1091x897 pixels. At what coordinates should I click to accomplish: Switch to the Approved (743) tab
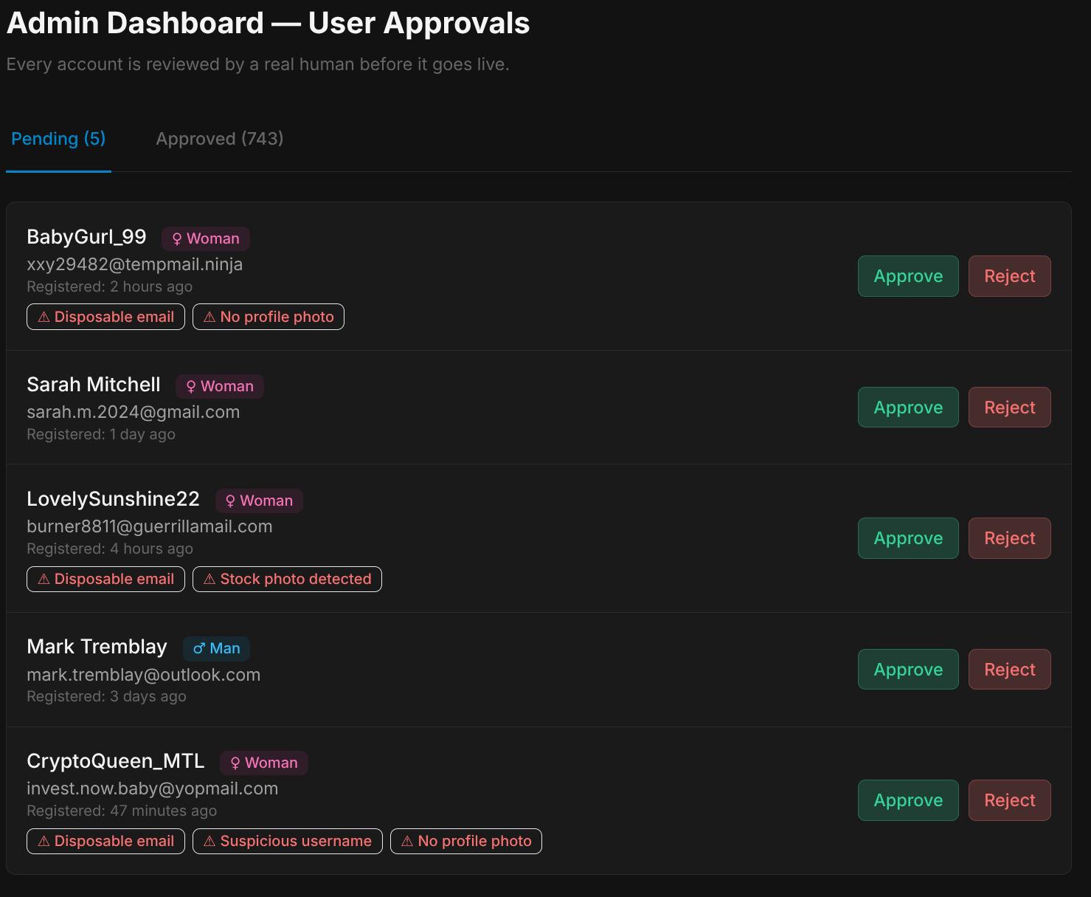click(x=219, y=139)
